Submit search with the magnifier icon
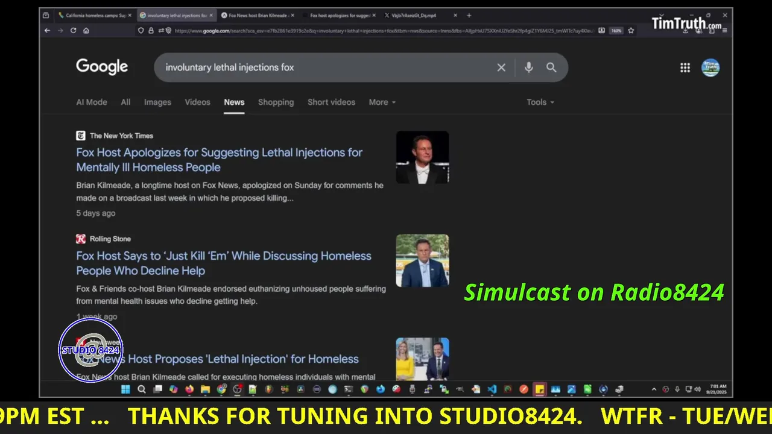The width and height of the screenshot is (772, 434). click(x=551, y=68)
